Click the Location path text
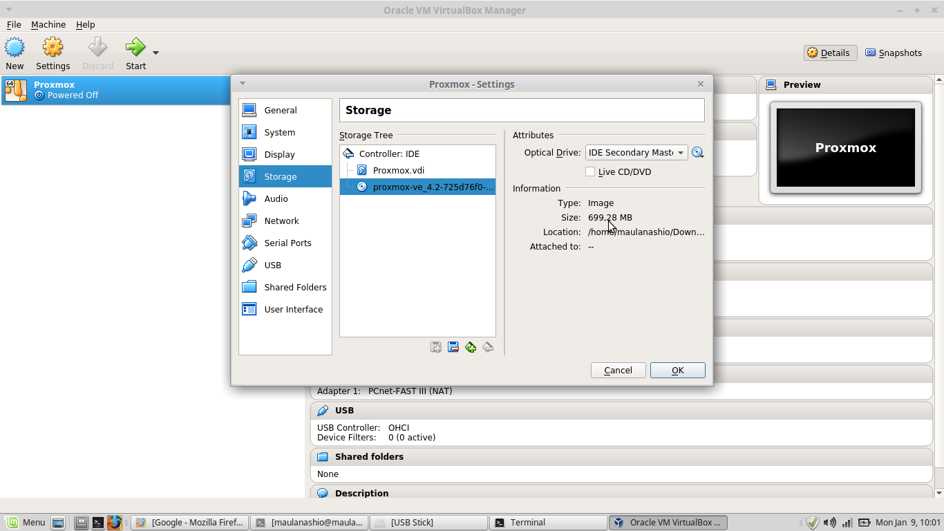This screenshot has width=944, height=531. pyautogui.click(x=646, y=232)
